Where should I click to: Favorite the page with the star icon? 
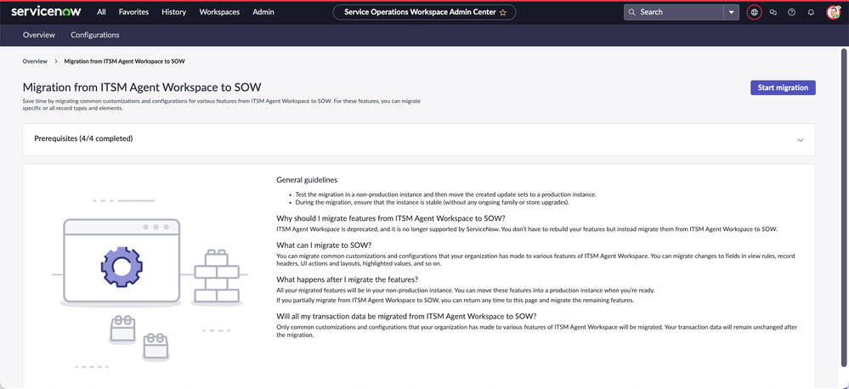pos(503,13)
